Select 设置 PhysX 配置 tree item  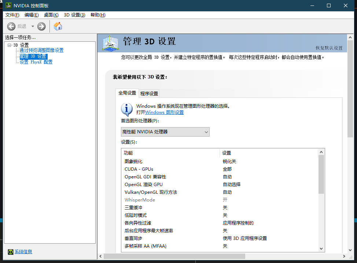[x=36, y=62]
